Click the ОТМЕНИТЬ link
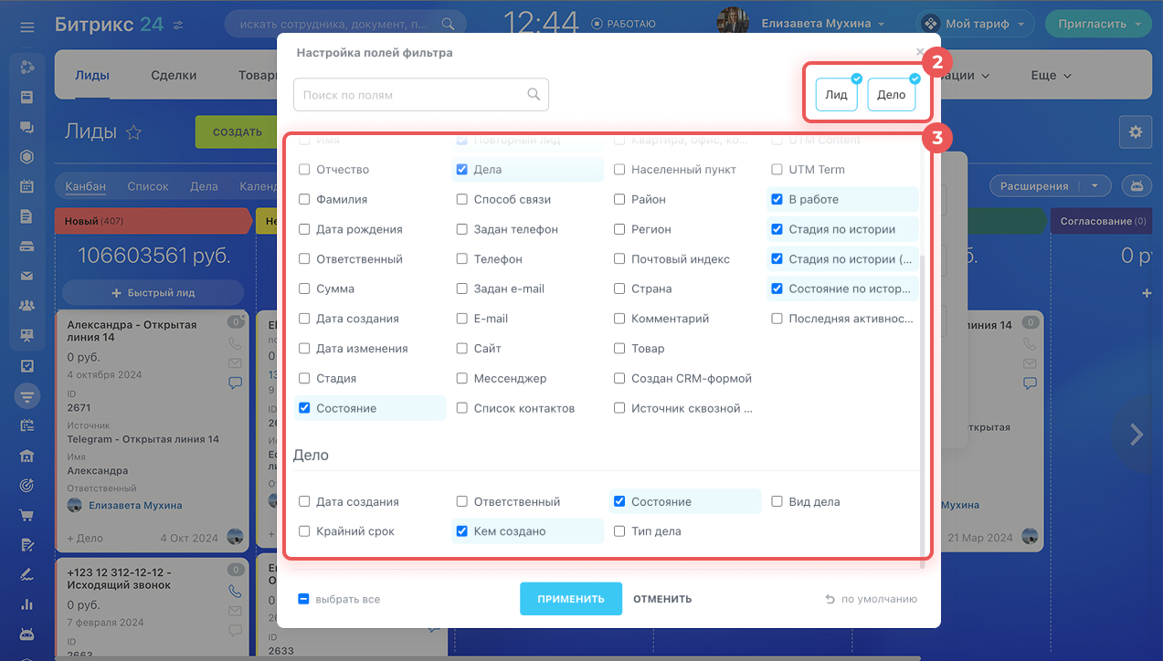This screenshot has width=1163, height=661. tap(662, 600)
